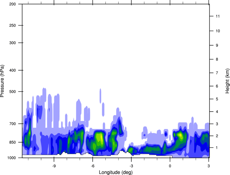
Task: Click the 250 pressure tick label
Action: (x=12, y=25)
